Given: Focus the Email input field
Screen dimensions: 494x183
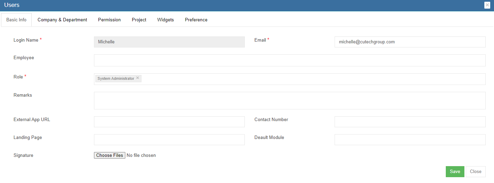Looking at the screenshot, I should [x=410, y=42].
